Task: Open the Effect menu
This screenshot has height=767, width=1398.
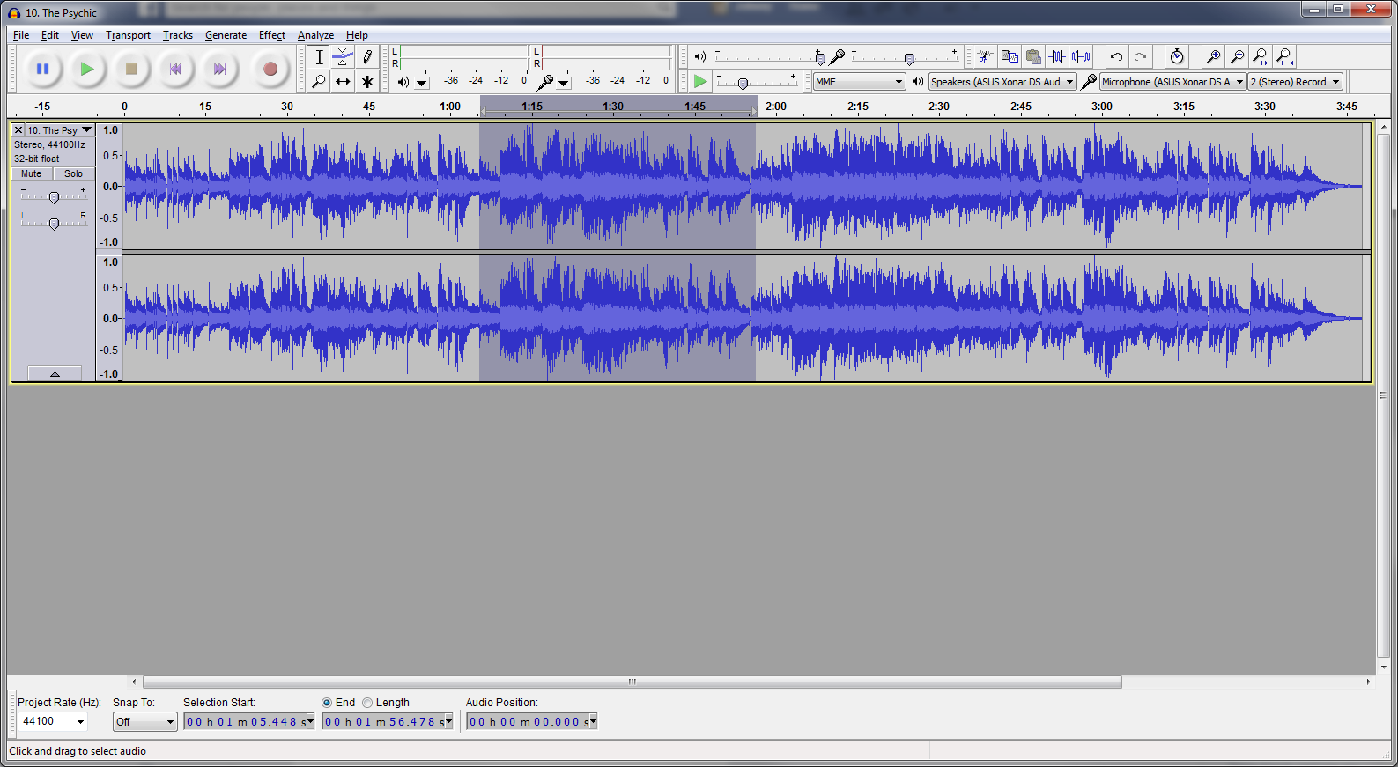Action: tap(272, 35)
